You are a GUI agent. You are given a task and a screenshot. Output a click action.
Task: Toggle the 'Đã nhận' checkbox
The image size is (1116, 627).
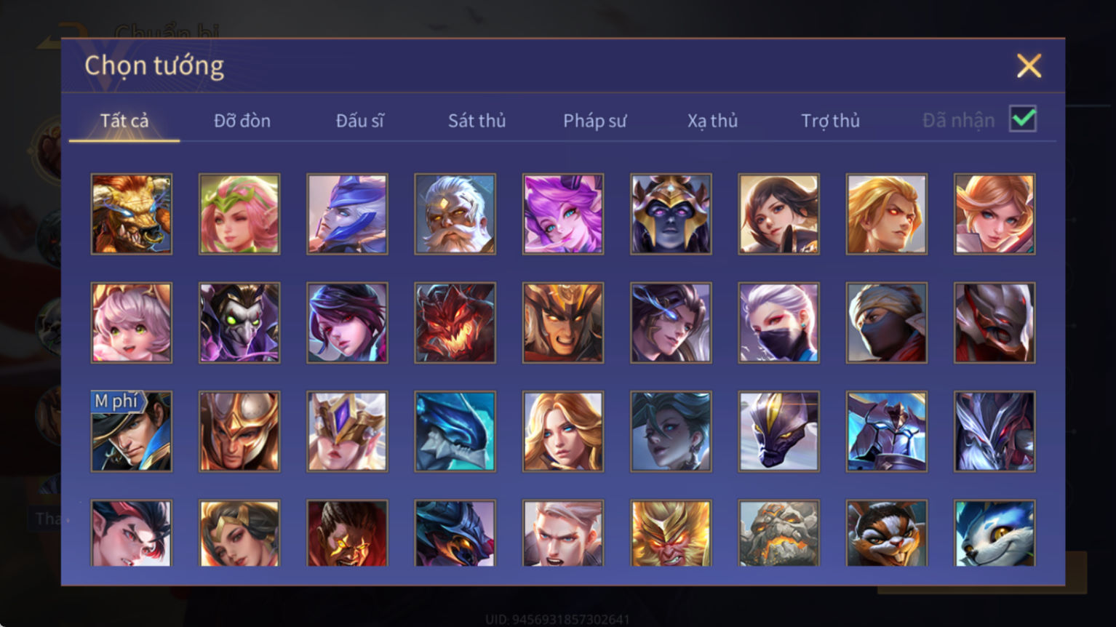point(1023,119)
